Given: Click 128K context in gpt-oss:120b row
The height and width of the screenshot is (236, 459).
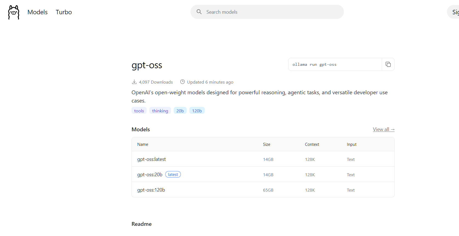Looking at the screenshot, I should pos(310,190).
